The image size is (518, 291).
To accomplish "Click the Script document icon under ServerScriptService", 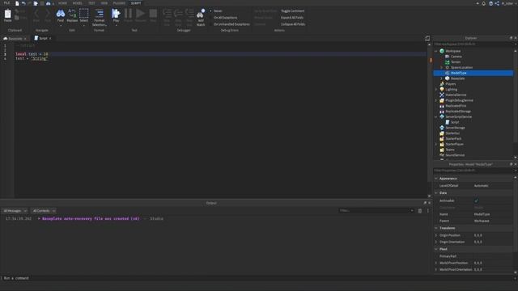I will point(448,122).
